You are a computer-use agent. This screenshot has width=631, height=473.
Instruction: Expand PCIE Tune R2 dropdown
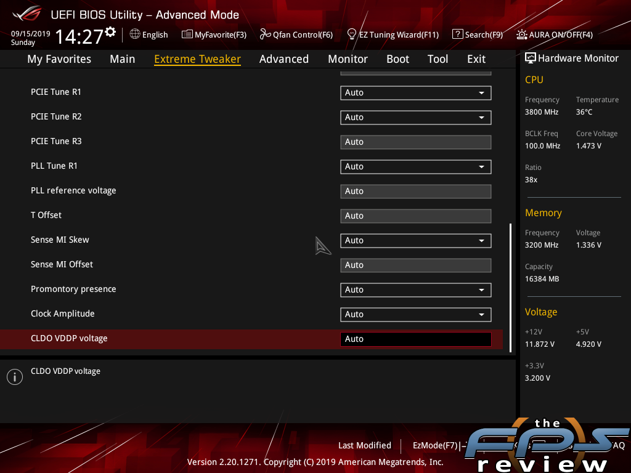click(x=416, y=118)
